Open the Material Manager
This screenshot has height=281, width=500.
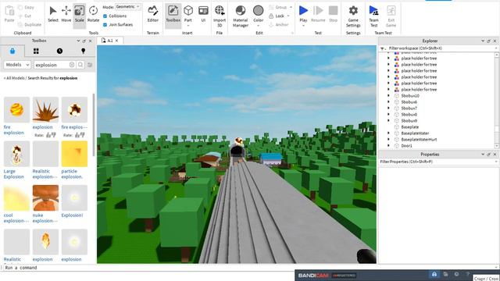click(241, 16)
